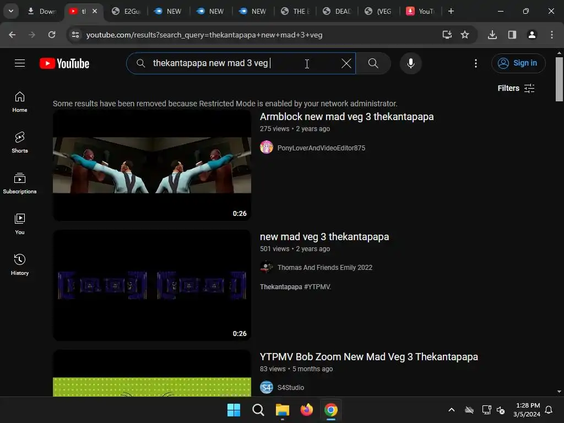
Task: Open Shorts in sidebar
Action: pyautogui.click(x=20, y=143)
